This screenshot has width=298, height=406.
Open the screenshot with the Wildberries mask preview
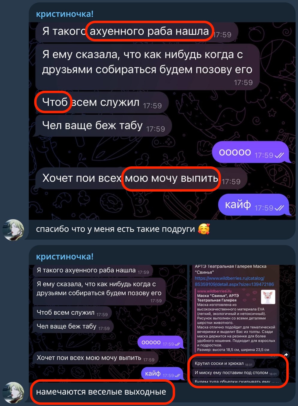click(x=242, y=323)
